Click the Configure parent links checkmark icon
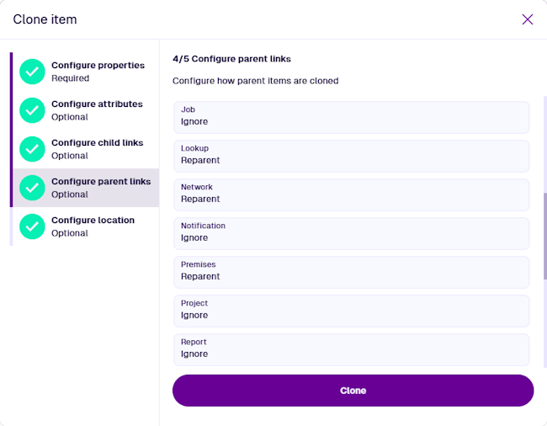Screen dimensions: 547x426 [x=32, y=188]
